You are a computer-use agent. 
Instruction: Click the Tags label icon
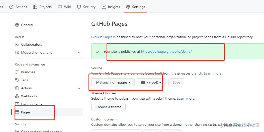(17, 80)
